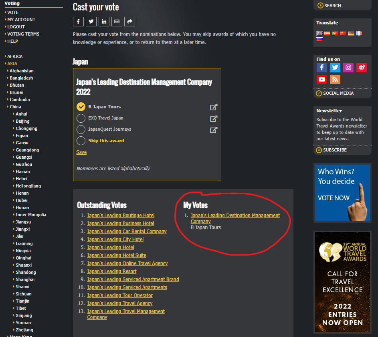Open Japan's Leading Boutique Hotel link
This screenshot has height=337, width=378.
click(x=121, y=215)
